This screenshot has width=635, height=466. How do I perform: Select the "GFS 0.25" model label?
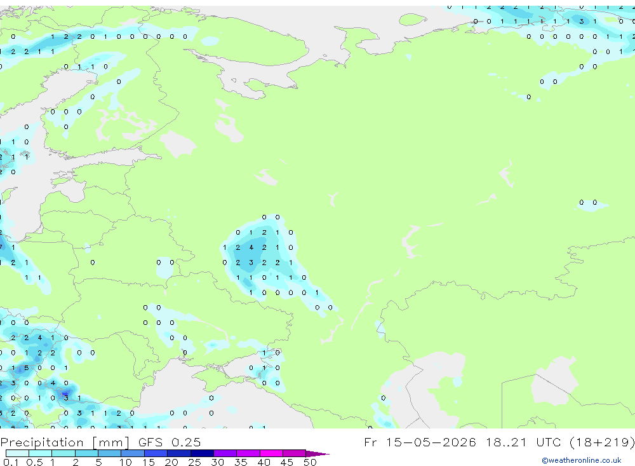click(x=170, y=442)
